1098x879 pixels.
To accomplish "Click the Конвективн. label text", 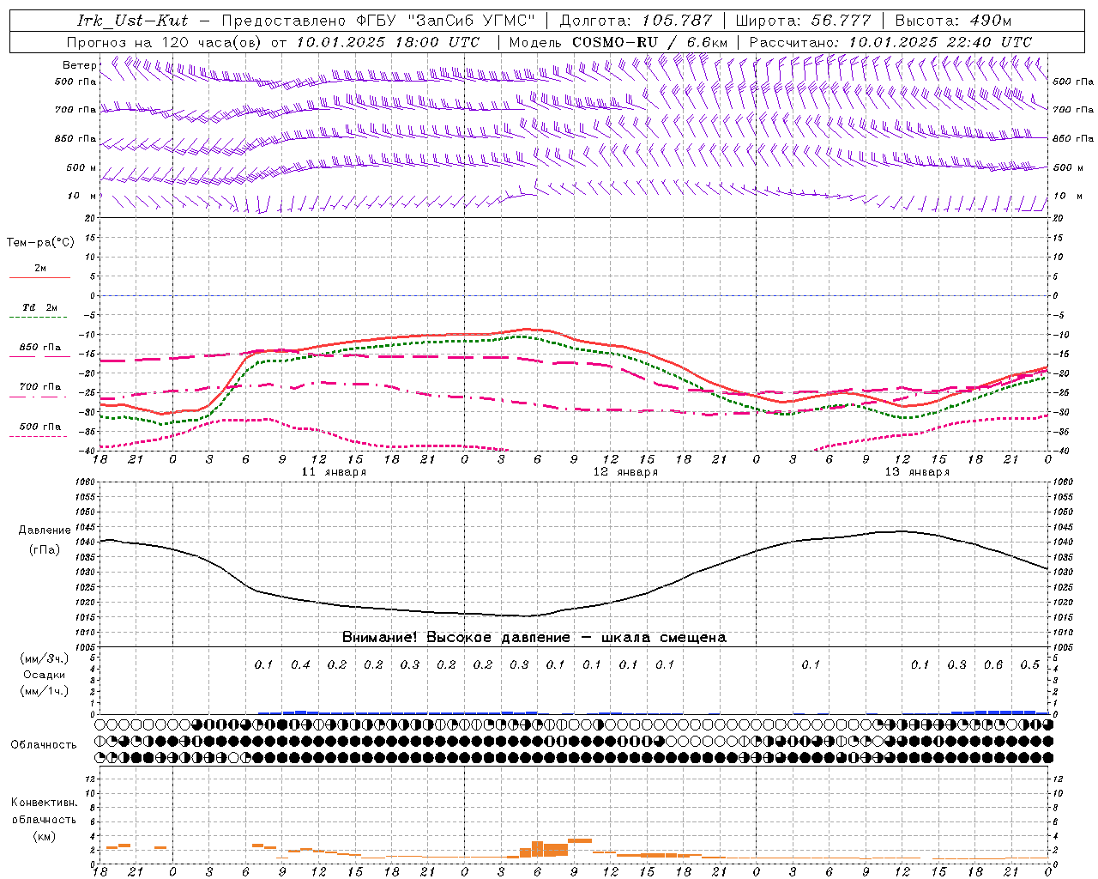I will tap(44, 803).
